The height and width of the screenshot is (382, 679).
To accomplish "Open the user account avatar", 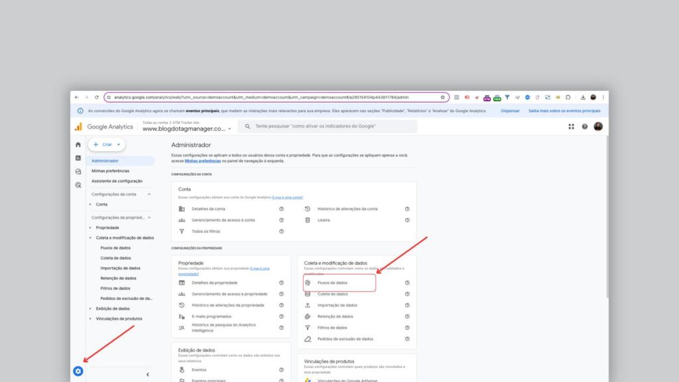I will (x=598, y=127).
